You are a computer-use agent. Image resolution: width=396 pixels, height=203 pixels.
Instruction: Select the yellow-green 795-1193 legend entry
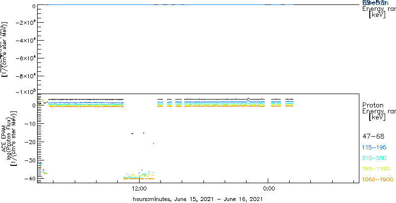(x=376, y=169)
